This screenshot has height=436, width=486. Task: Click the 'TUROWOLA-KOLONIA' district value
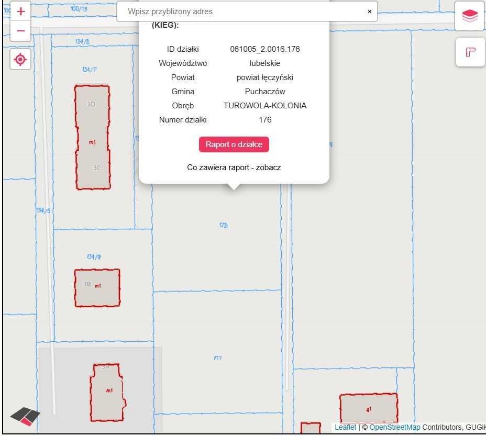265,106
